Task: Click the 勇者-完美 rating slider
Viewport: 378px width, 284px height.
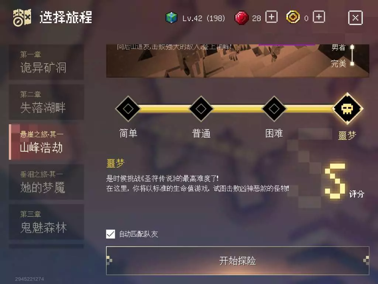Action: (352, 55)
